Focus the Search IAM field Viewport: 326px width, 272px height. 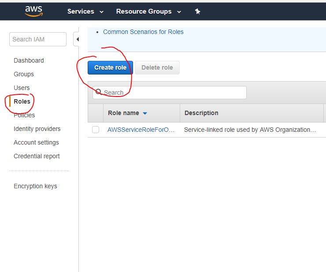tap(38, 39)
